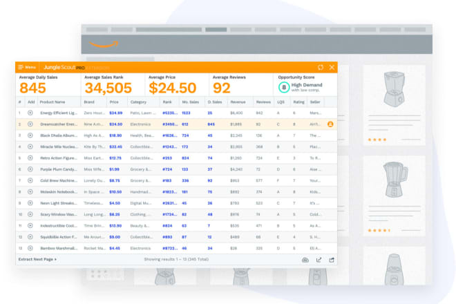
Task: Click the #253 rank in row 5
Action: pyautogui.click(x=167, y=158)
